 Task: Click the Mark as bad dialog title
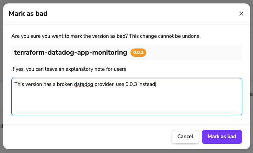(x=28, y=14)
